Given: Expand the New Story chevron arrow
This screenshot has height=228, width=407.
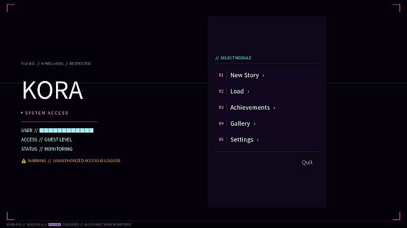Looking at the screenshot, I should (x=263, y=75).
